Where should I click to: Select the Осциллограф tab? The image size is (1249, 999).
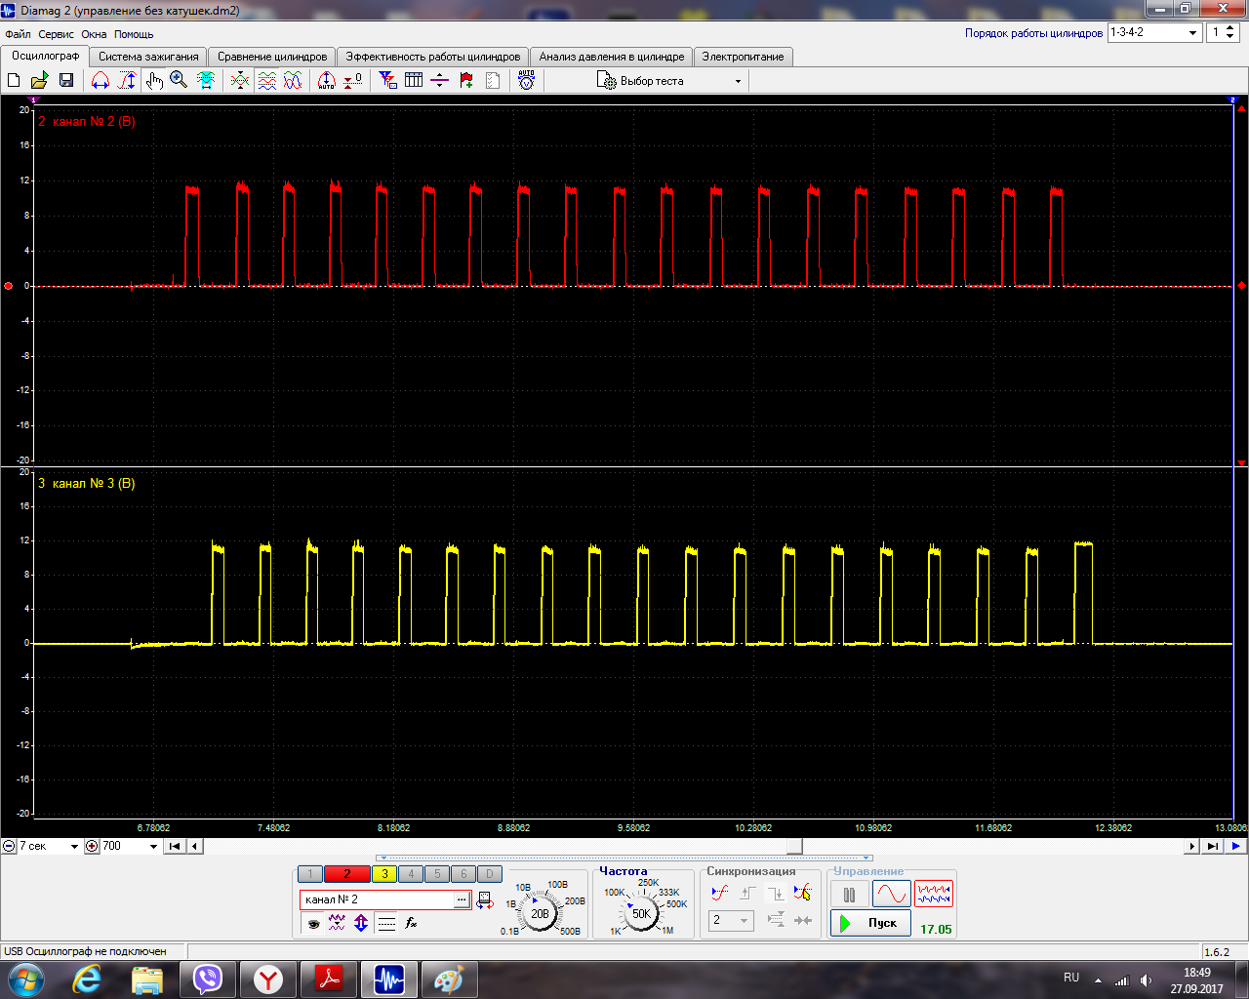45,56
